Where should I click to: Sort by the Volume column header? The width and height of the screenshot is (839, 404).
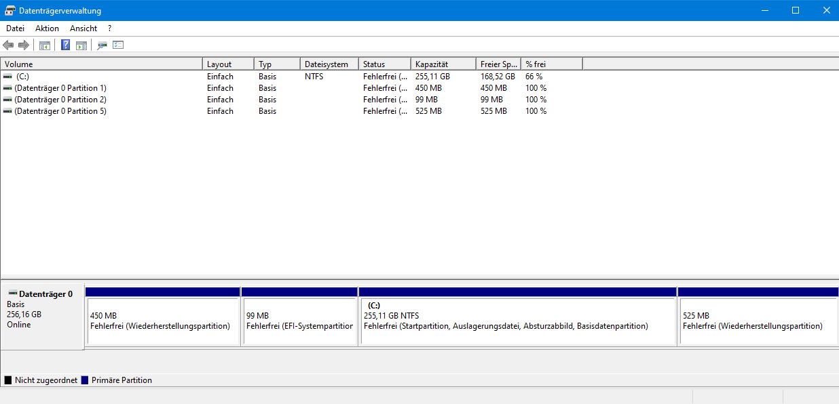pos(102,64)
